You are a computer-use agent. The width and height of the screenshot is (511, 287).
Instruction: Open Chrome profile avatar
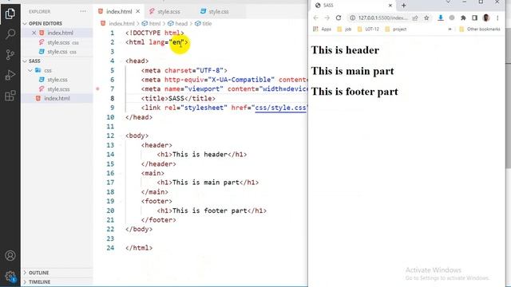tap(486, 18)
